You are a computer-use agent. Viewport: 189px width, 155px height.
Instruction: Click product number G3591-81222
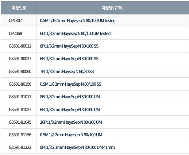(x=20, y=147)
